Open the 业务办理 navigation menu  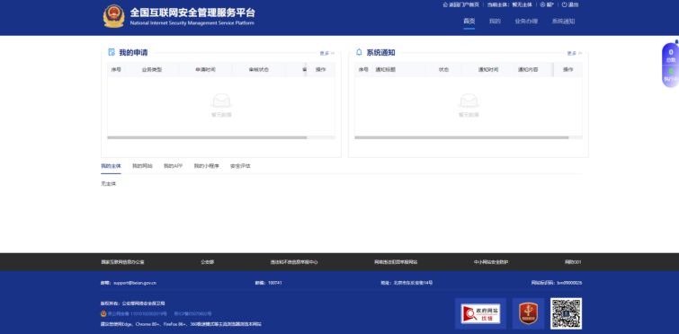pyautogui.click(x=526, y=22)
